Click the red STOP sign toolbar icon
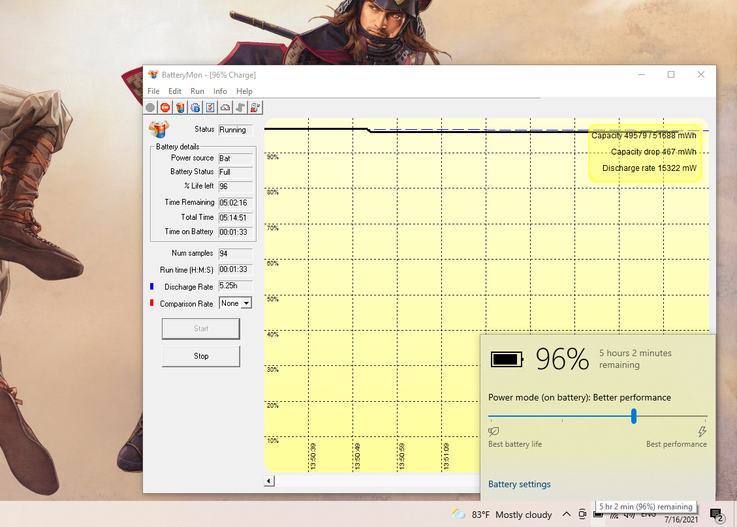 tap(165, 108)
